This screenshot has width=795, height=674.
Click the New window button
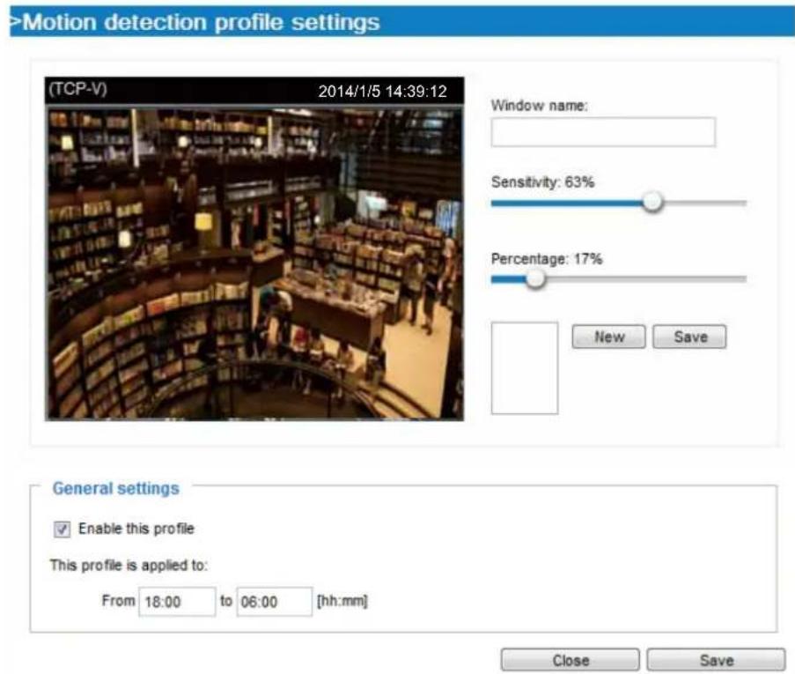tap(608, 337)
